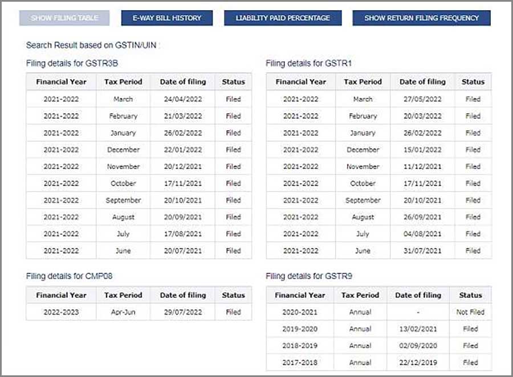Click the Show Filing Table button

[x=64, y=18]
